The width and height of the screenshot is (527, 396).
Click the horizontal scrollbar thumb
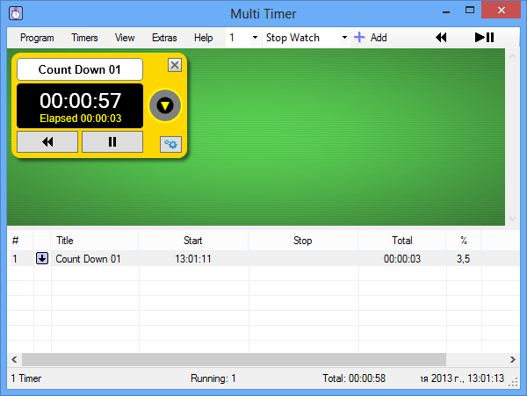234,359
